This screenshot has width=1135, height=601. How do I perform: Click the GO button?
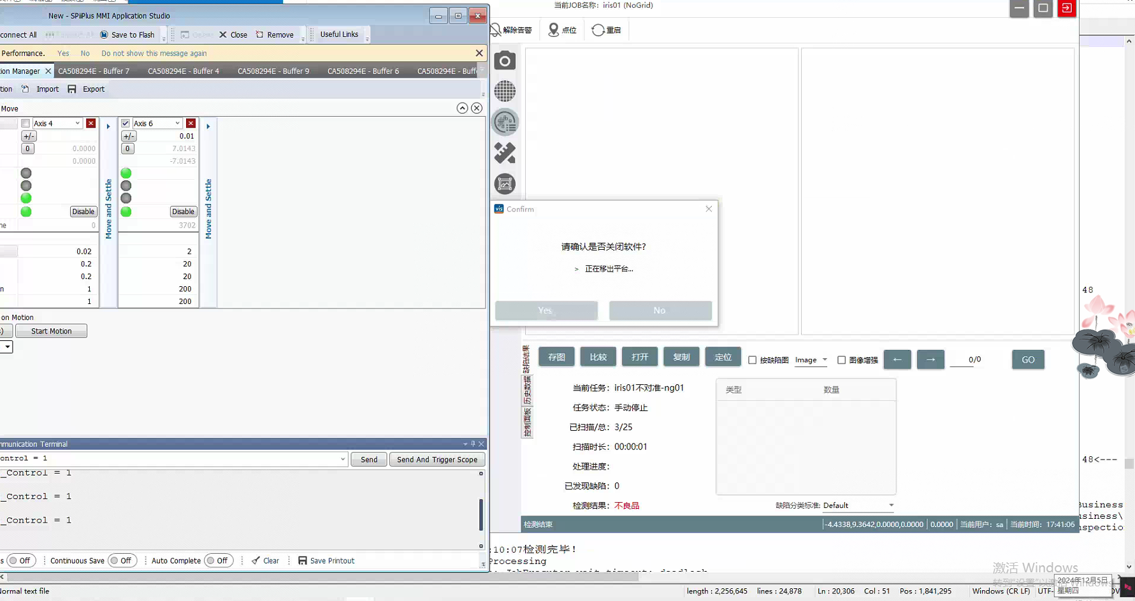click(1028, 359)
